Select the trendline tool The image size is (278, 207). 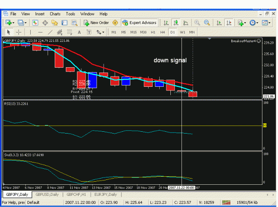[50, 32]
